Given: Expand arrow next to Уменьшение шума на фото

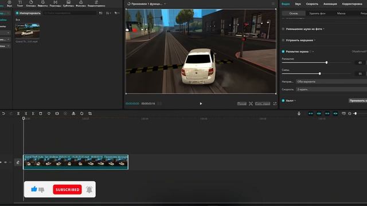Looking at the screenshot, I should coord(323,29).
